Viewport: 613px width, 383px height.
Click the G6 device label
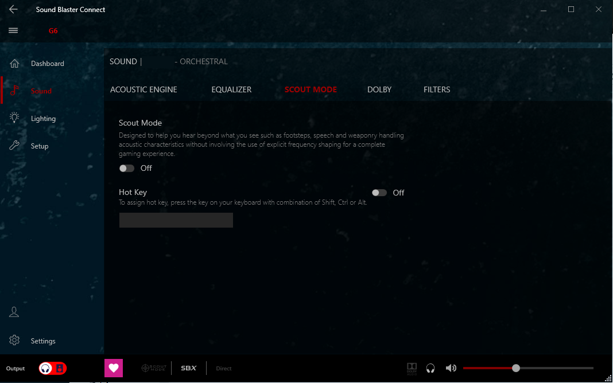coord(53,31)
